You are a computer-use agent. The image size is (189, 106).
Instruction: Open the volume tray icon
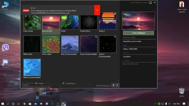(170, 104)
